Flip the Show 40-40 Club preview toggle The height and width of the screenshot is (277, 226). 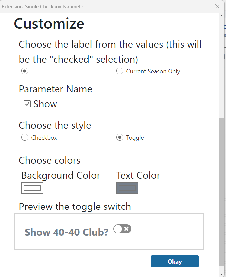click(122, 229)
